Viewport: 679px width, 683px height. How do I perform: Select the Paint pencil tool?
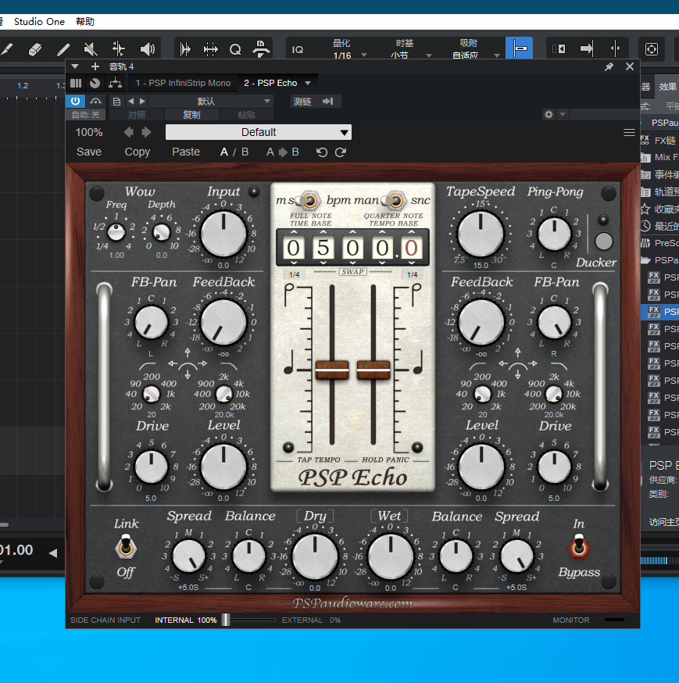point(63,49)
